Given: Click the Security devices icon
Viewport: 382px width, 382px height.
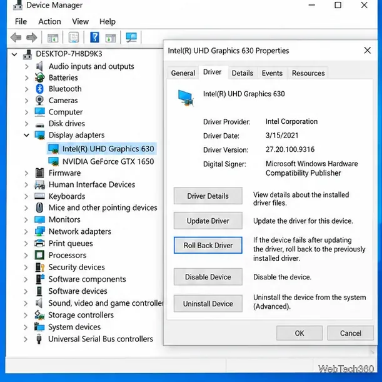Looking at the screenshot, I should (40, 267).
